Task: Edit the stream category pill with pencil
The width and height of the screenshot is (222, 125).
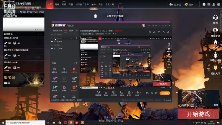Action: [x=87, y=34]
